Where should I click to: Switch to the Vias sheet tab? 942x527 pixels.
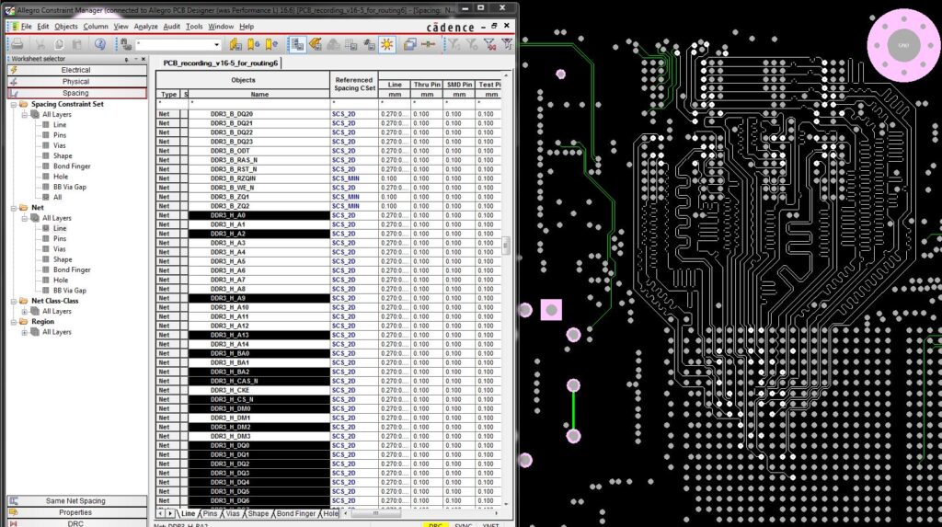tap(233, 513)
